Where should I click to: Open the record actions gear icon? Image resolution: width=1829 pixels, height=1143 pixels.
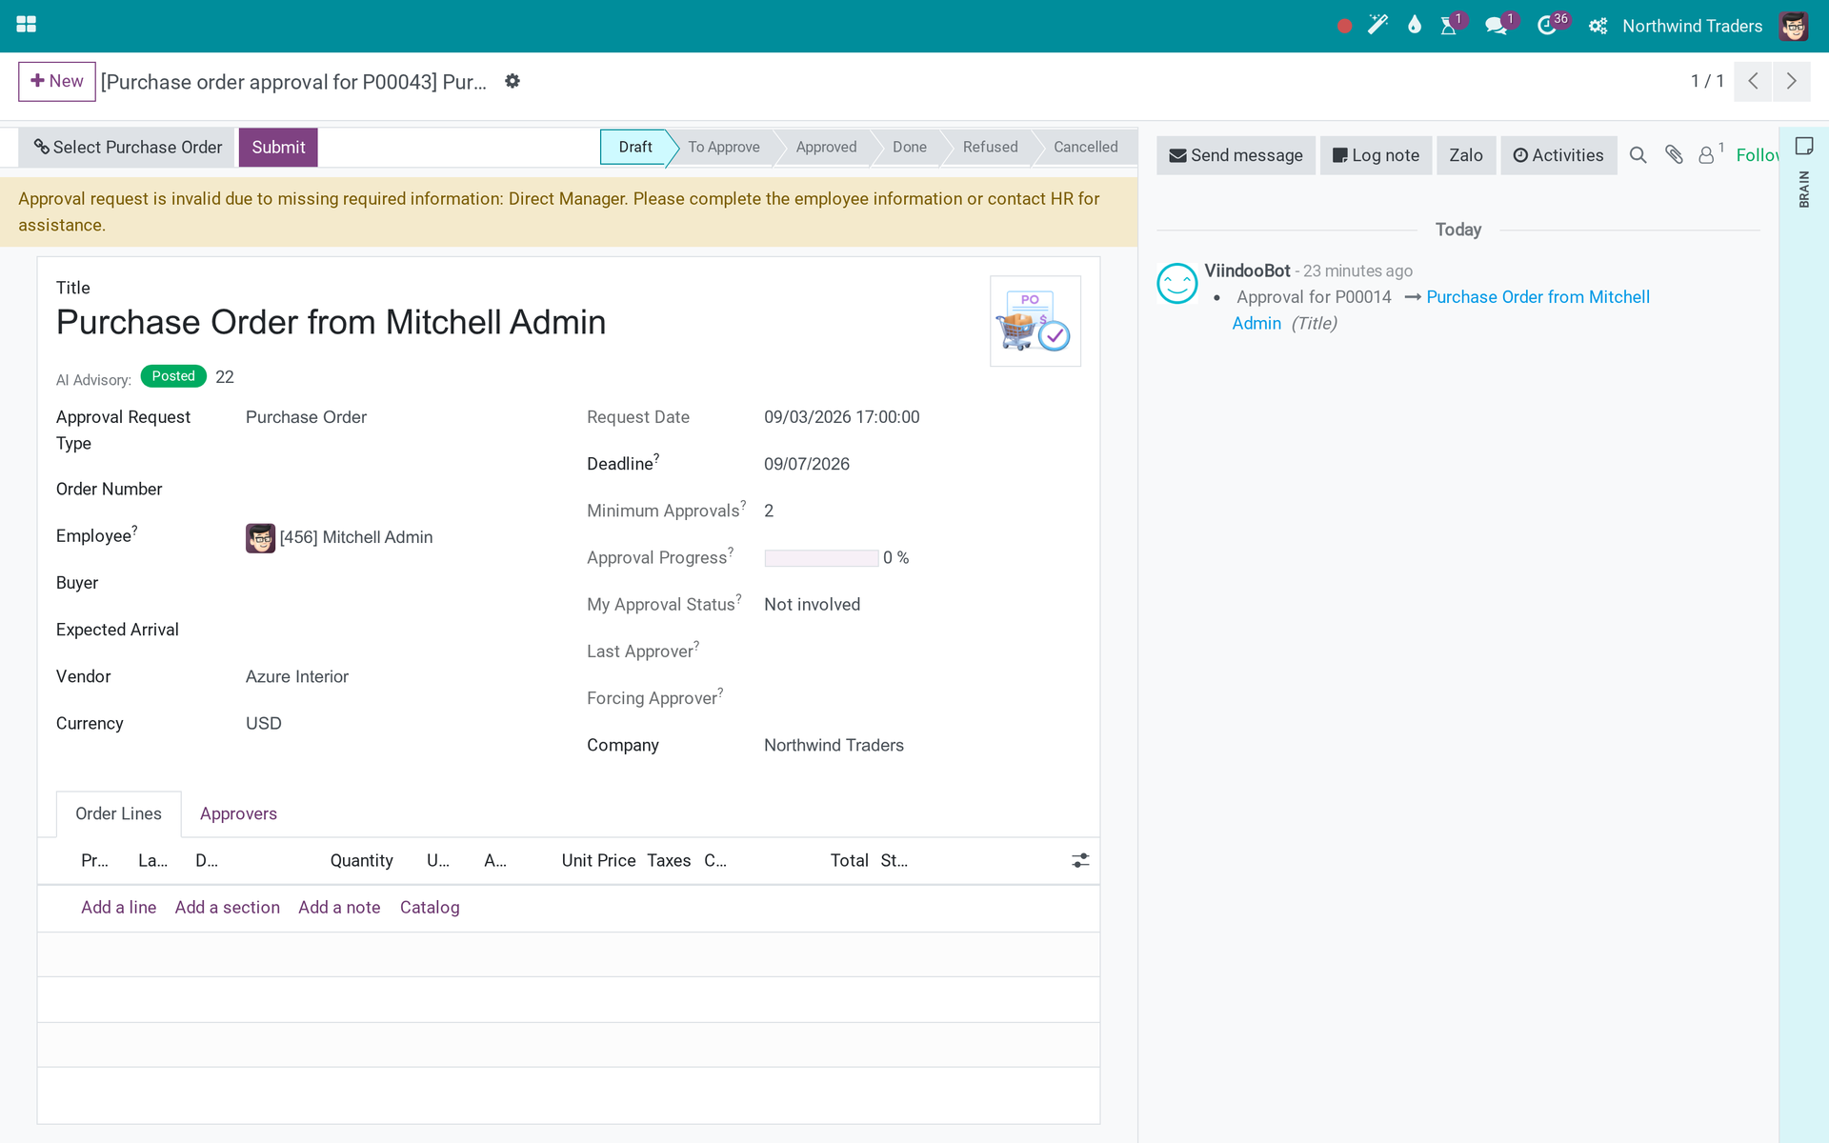click(x=513, y=81)
